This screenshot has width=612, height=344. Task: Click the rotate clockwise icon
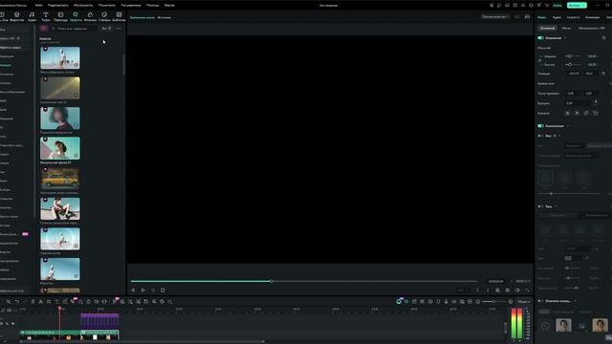tap(586, 113)
